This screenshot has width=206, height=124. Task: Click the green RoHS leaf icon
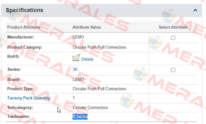[76, 58]
